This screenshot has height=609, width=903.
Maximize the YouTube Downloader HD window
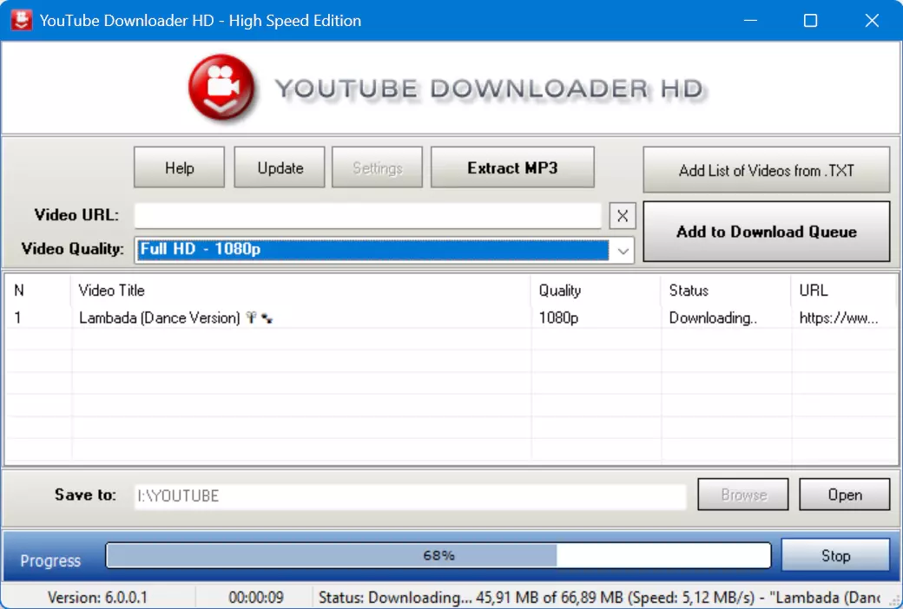tap(810, 21)
